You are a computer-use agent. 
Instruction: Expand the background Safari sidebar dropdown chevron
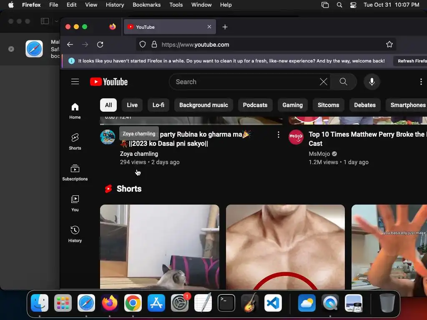[56, 21]
